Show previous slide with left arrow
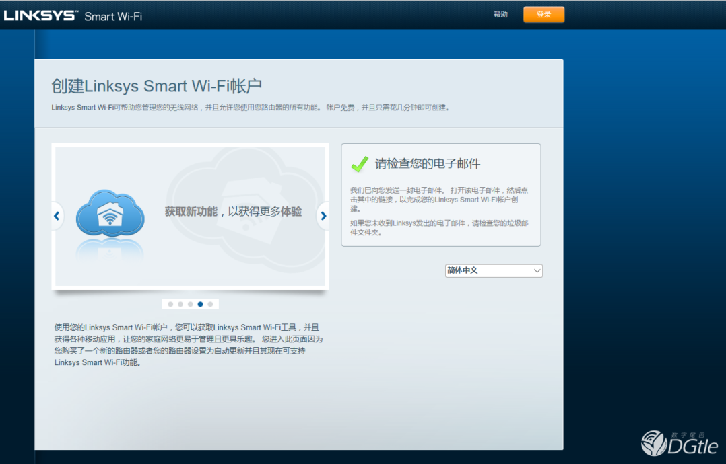Image resolution: width=726 pixels, height=464 pixels. [x=57, y=215]
